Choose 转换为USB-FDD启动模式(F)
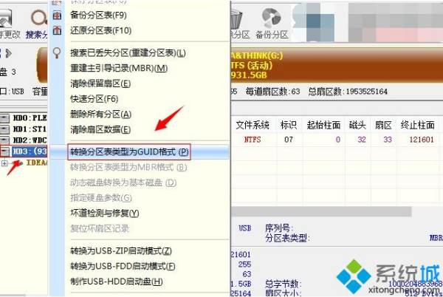This screenshot has height=297, width=443. [x=123, y=266]
